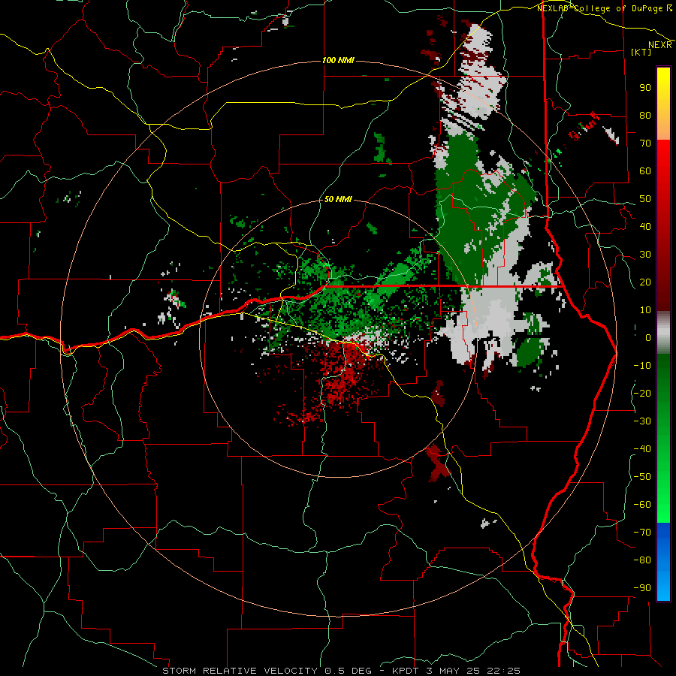Click the 90 knot value on the scale
This screenshot has width=676, height=676.
tap(645, 88)
